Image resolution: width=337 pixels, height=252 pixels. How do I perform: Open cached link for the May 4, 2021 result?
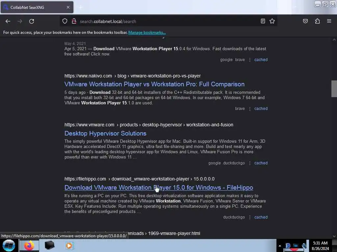[x=261, y=60]
